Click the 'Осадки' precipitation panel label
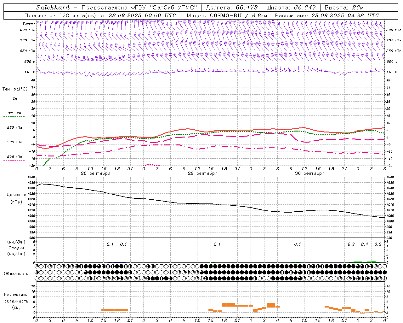The height and width of the screenshot is (323, 403). point(16,248)
